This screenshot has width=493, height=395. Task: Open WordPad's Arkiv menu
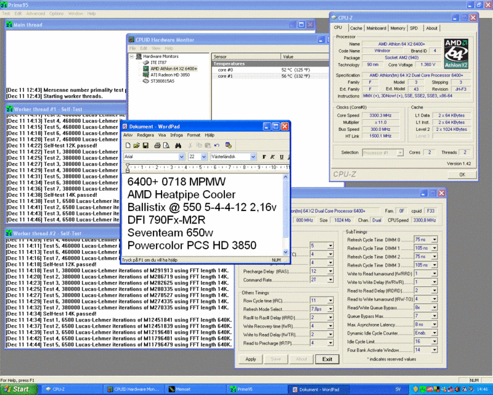tap(128, 135)
